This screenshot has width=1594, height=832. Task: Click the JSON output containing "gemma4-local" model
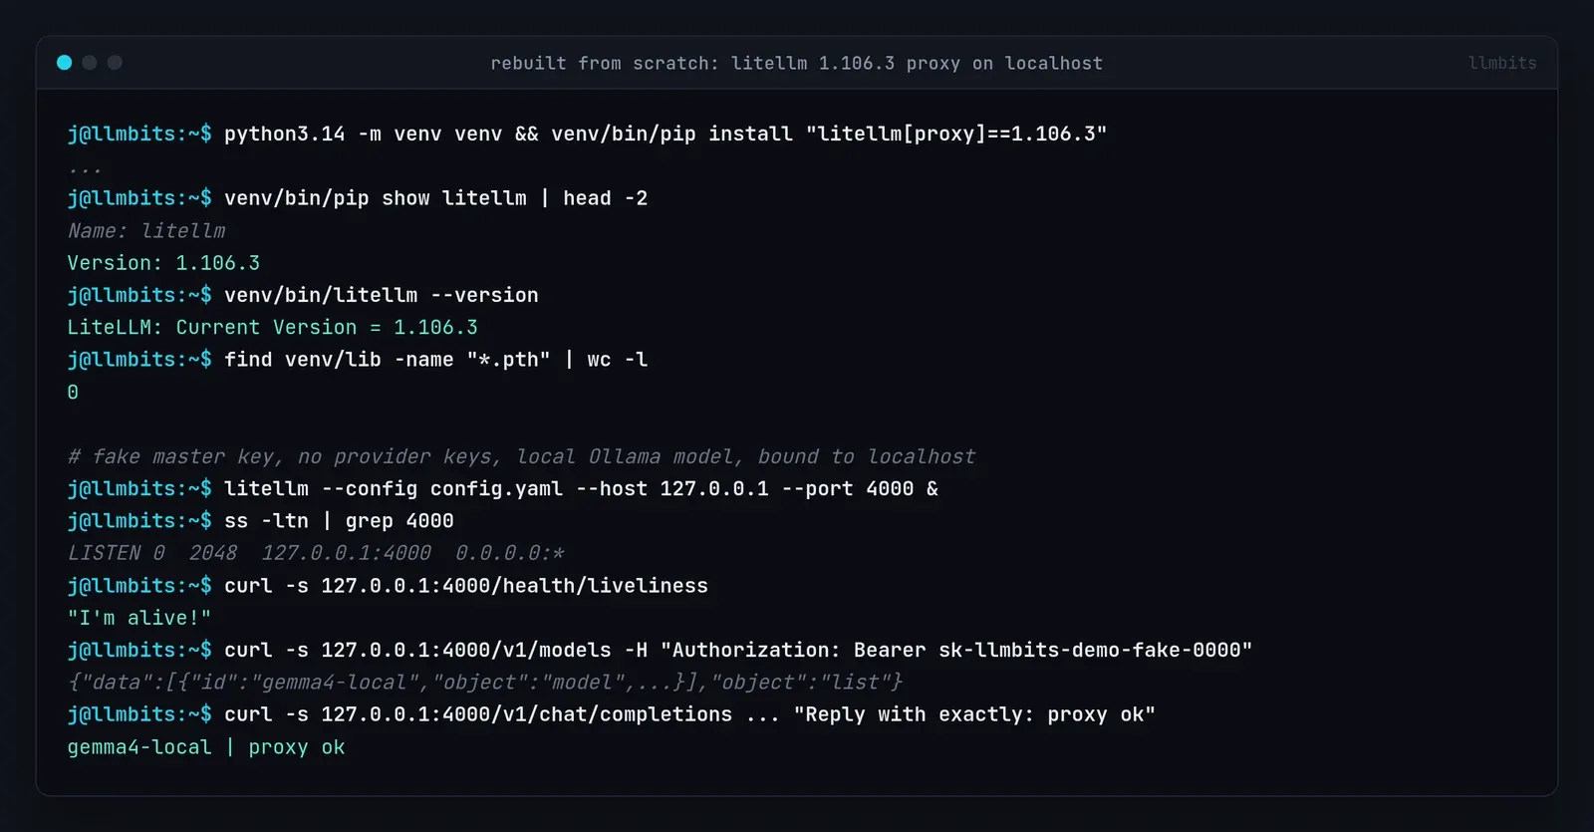484,683
